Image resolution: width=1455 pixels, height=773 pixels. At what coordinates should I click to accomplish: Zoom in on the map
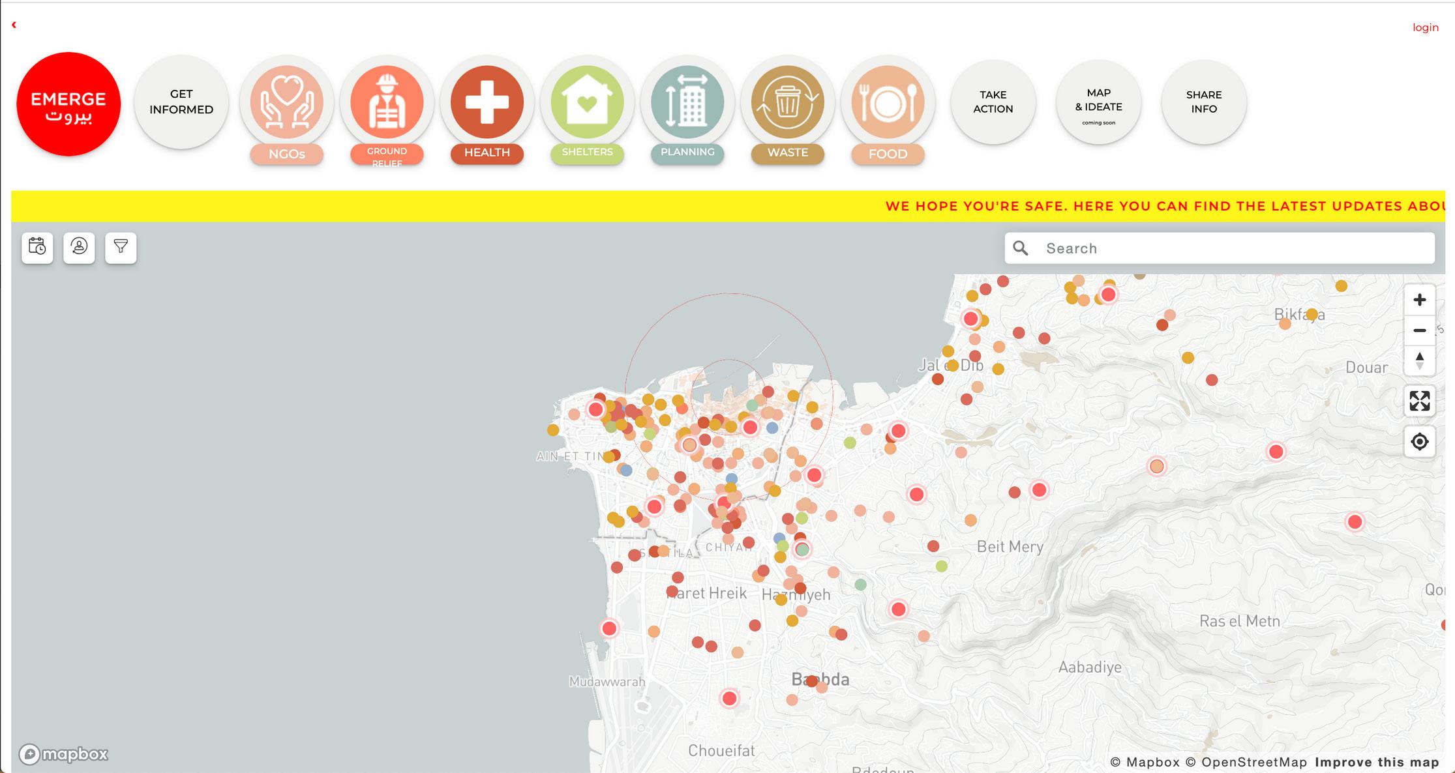[1419, 300]
